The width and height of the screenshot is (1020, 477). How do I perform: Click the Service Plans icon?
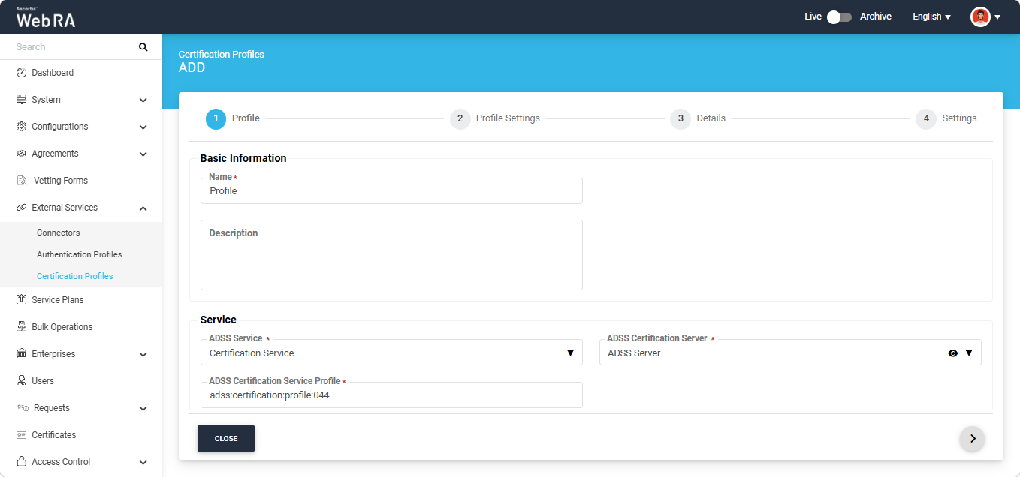click(x=21, y=300)
